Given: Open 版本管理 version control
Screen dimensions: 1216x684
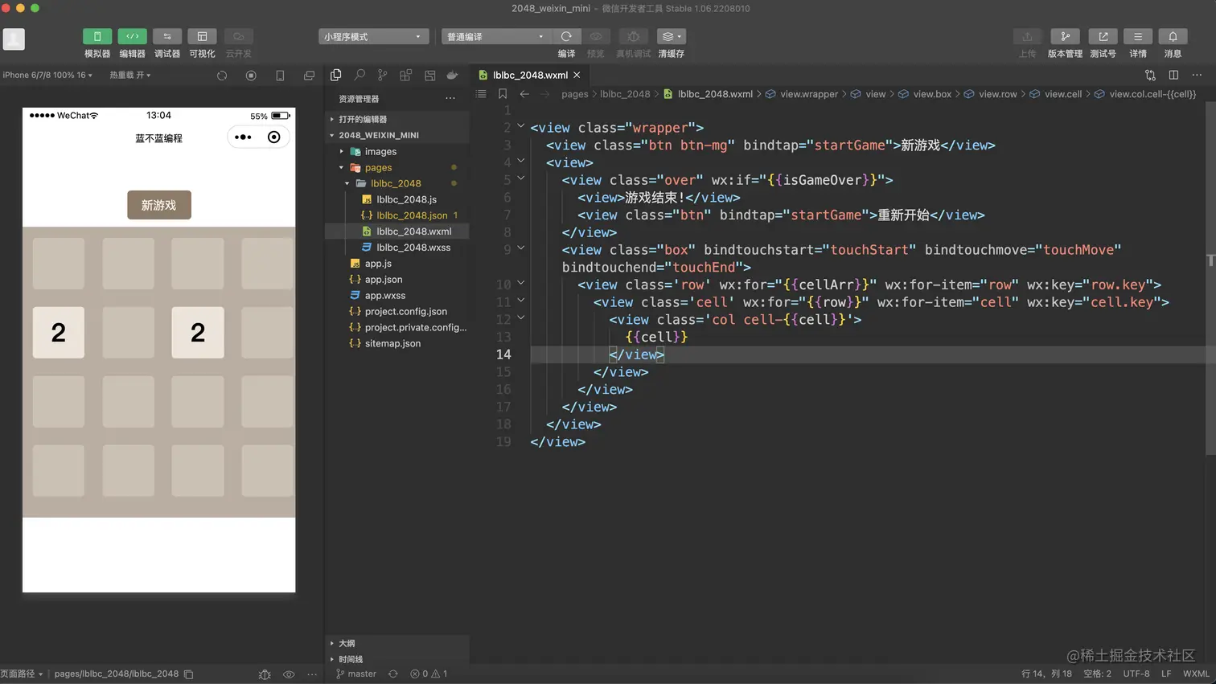Looking at the screenshot, I should (x=1065, y=36).
